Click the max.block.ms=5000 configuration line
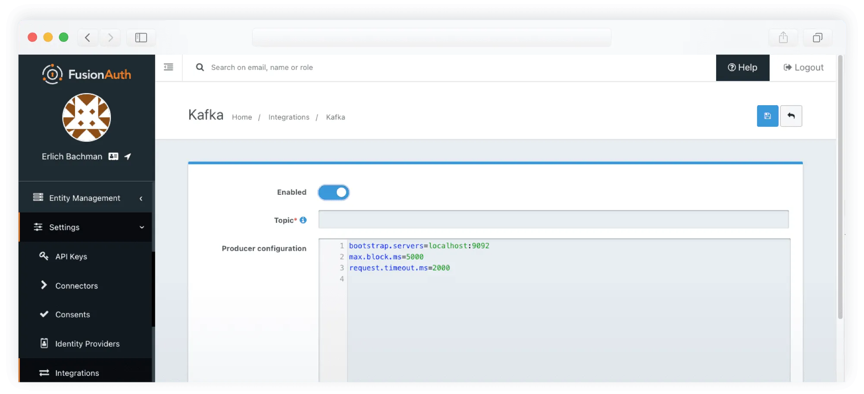The height and width of the screenshot is (394, 864). [x=386, y=257]
